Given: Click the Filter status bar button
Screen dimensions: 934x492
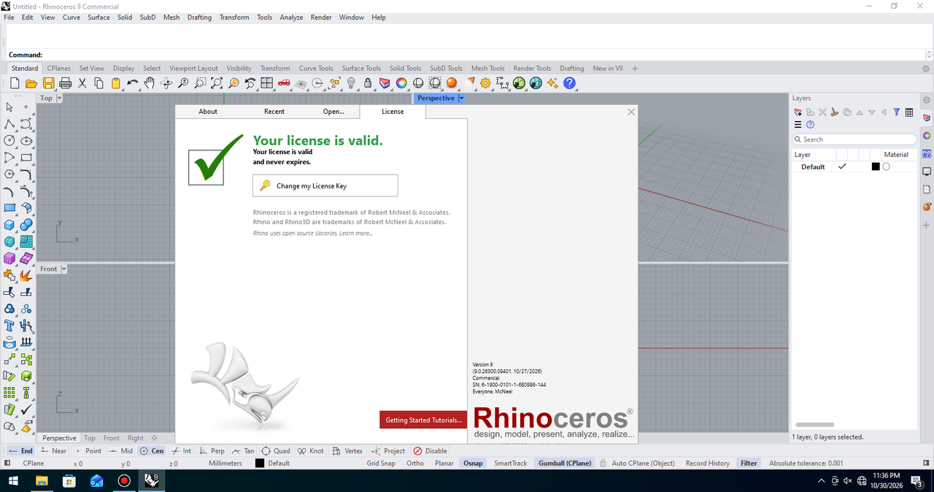Looking at the screenshot, I should [x=749, y=463].
